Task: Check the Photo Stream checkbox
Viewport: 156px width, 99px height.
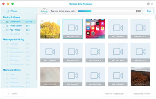Action: pos(4,26)
